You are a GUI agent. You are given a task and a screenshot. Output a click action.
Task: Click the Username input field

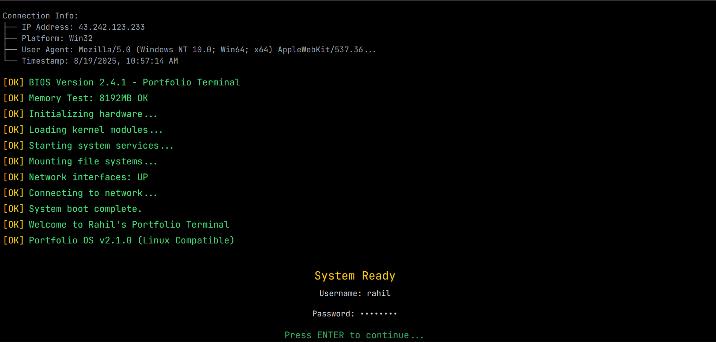point(378,293)
